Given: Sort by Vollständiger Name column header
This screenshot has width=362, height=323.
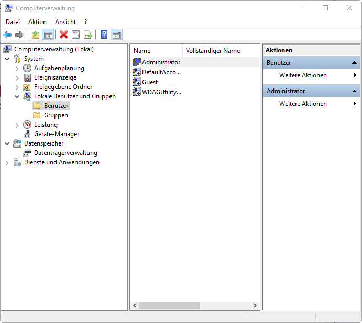Looking at the screenshot, I should click(221, 51).
